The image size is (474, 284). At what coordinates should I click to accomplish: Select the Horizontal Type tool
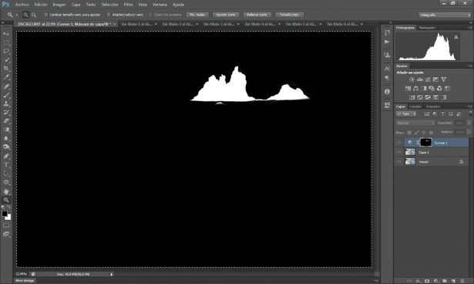[6, 165]
